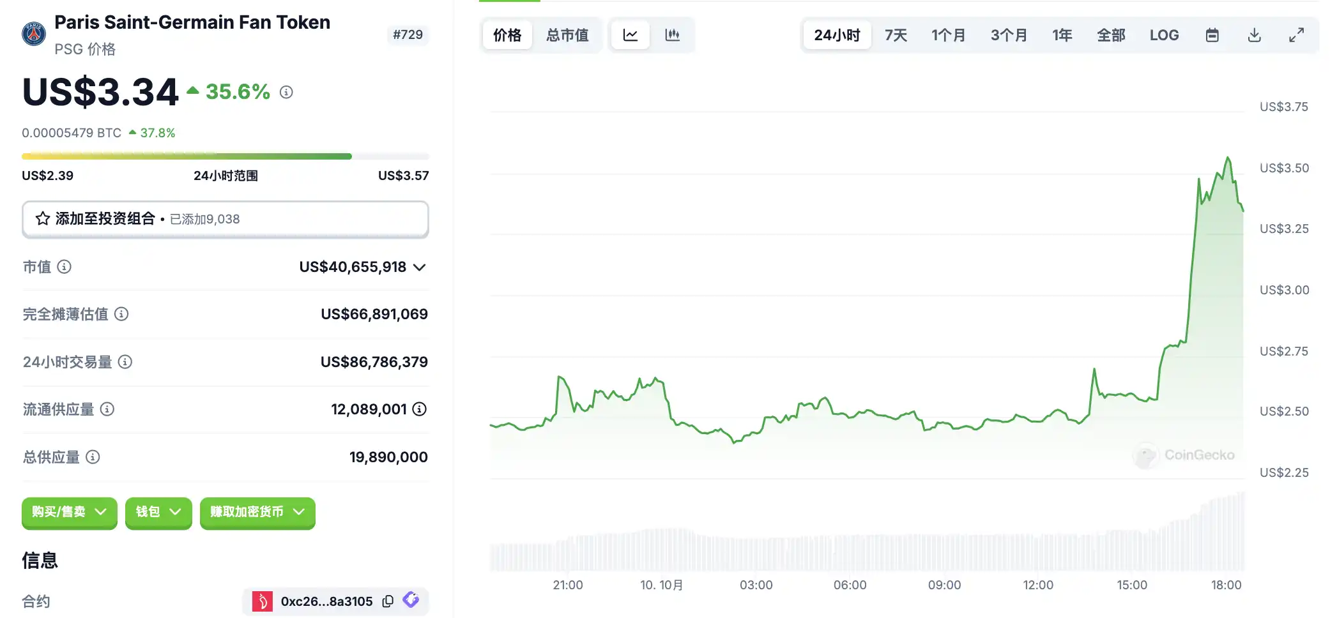Expand the 市值 value chevron

click(420, 267)
